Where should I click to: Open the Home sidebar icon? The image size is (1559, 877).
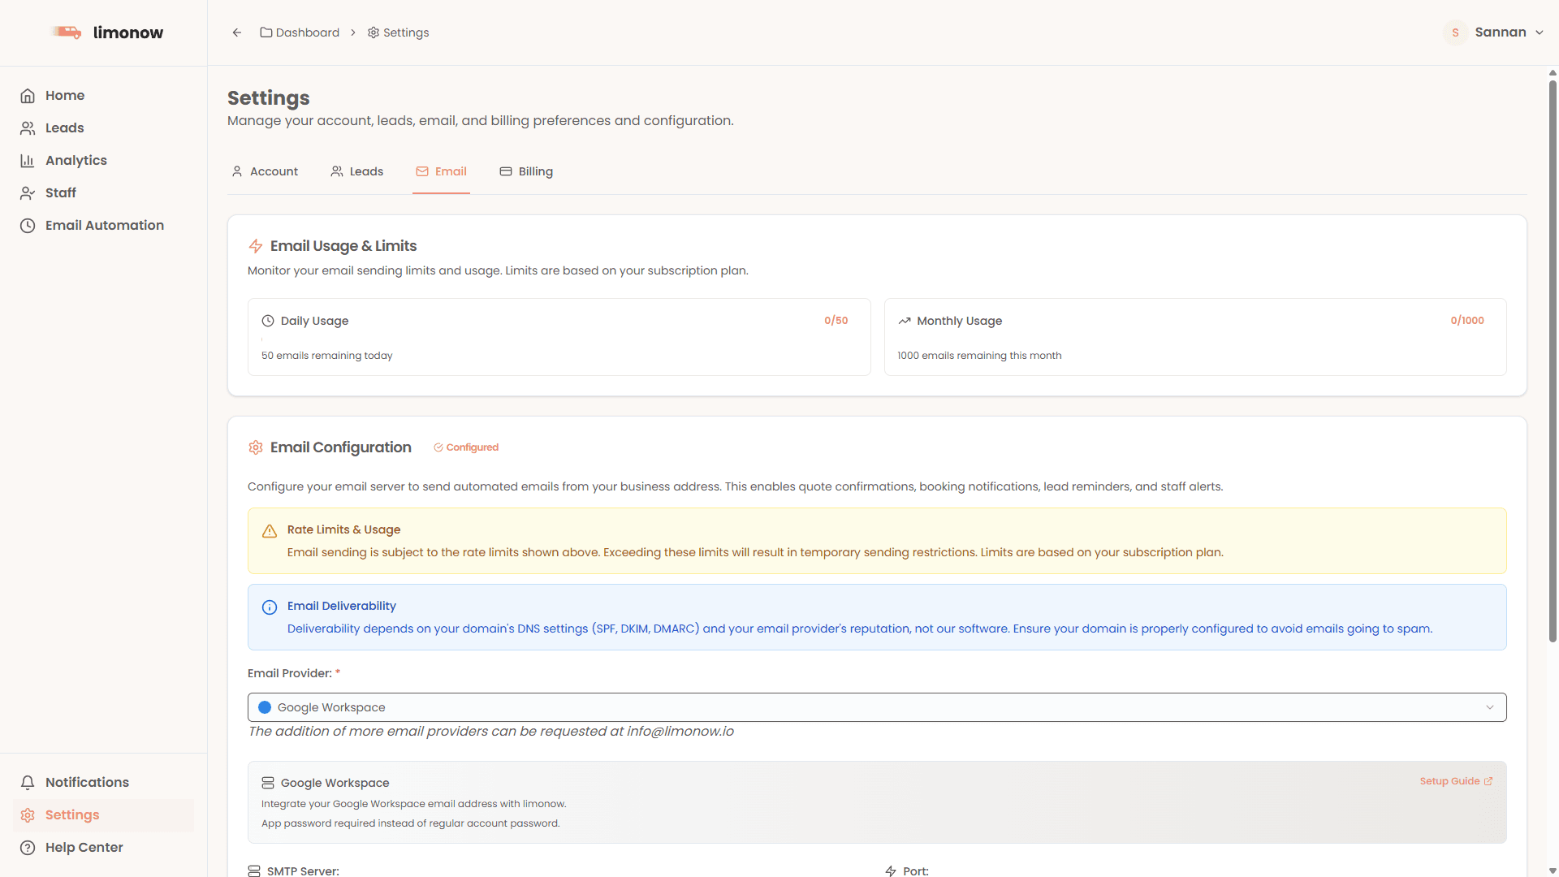pyautogui.click(x=28, y=95)
